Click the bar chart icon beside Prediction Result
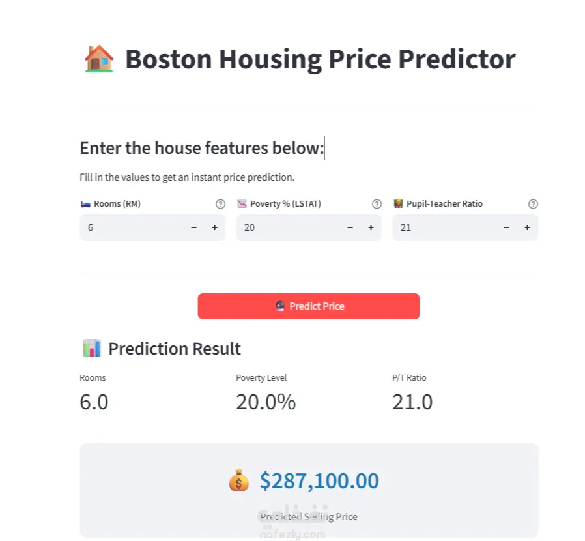 [x=92, y=349]
